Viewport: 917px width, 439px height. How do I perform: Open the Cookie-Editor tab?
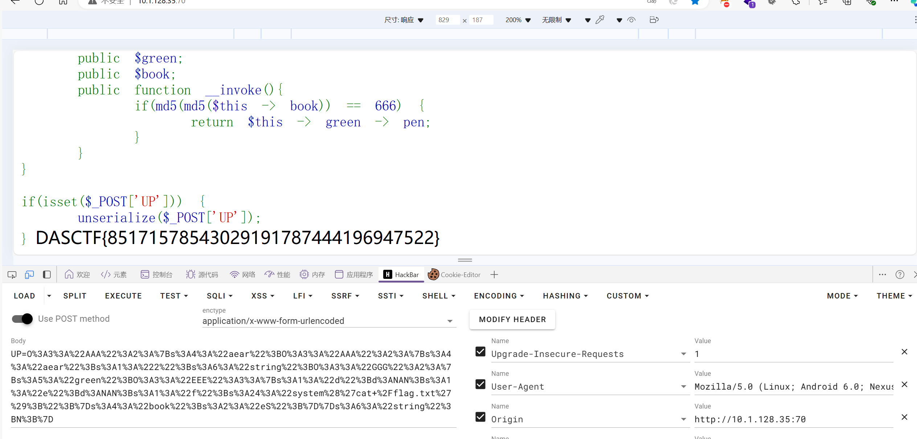point(454,275)
